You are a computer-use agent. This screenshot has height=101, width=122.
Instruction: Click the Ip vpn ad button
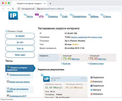pos(20,42)
